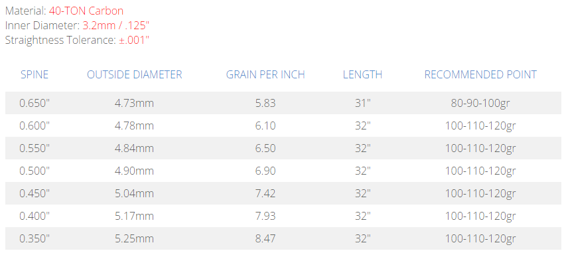Click the 4.73mm outside diameter cell
Image resolution: width=568 pixels, height=257 pixels.
pos(135,104)
